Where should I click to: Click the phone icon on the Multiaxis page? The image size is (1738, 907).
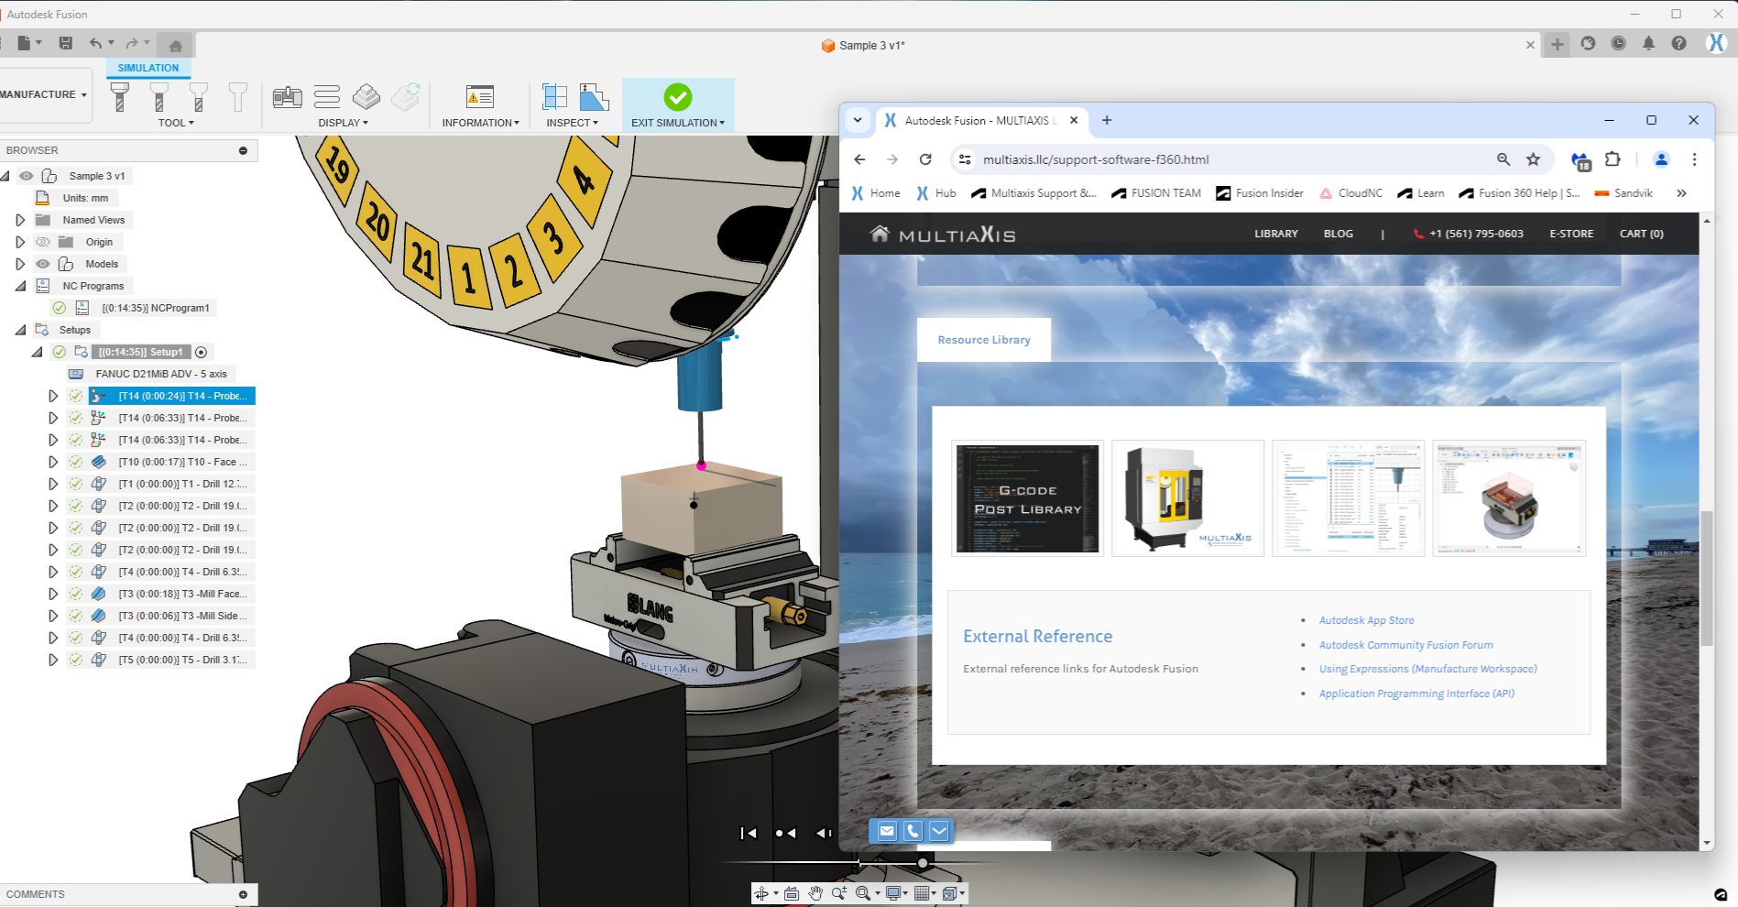(x=913, y=831)
